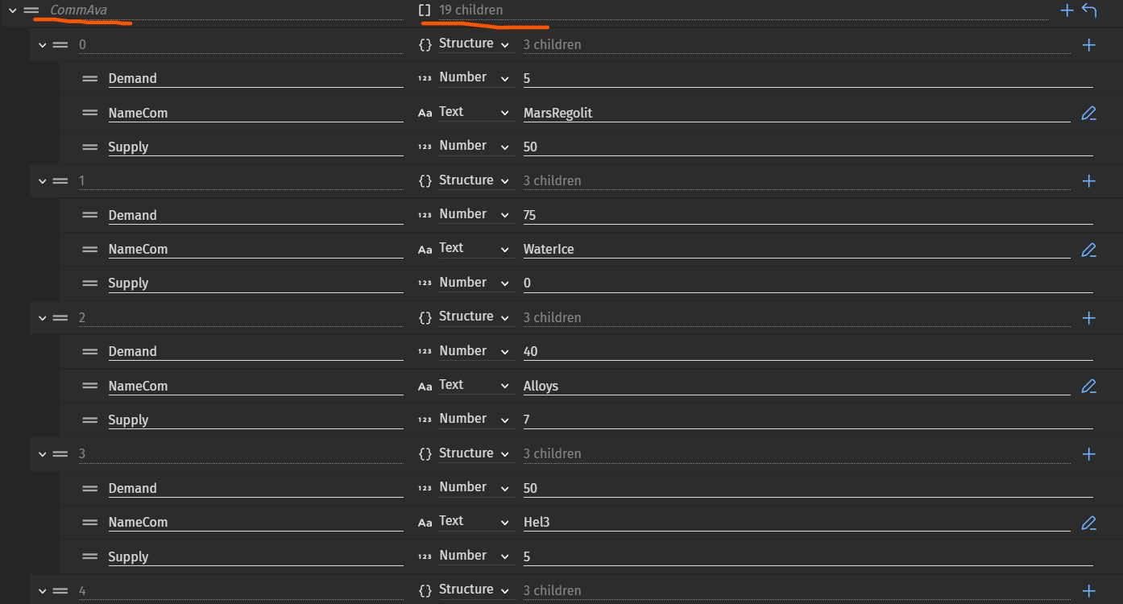This screenshot has height=604, width=1123.
Task: Click the MarsRegolit value field
Action: click(796, 114)
